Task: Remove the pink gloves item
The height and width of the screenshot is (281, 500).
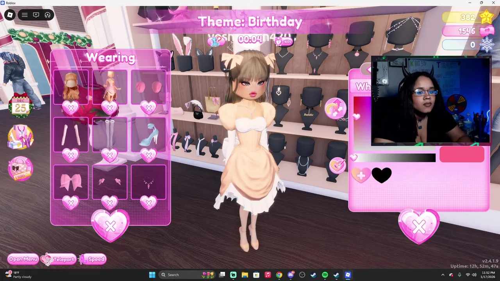Action: tap(71, 155)
